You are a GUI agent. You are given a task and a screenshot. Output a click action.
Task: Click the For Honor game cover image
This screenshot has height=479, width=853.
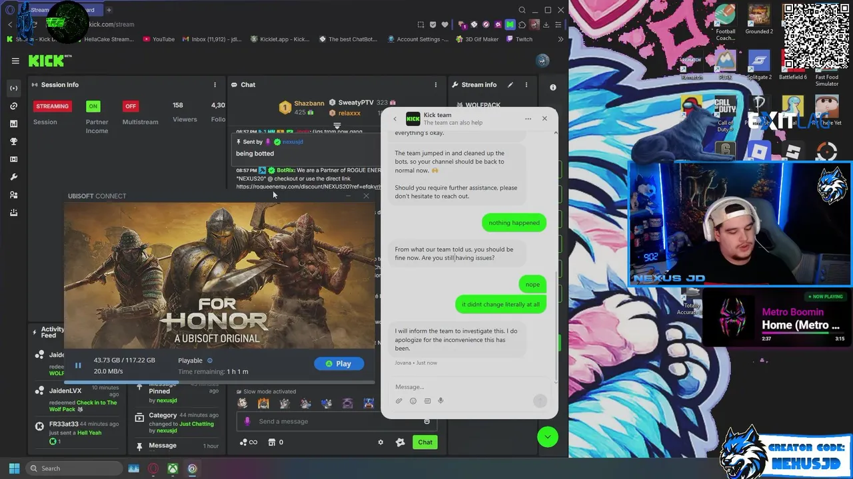click(x=219, y=275)
